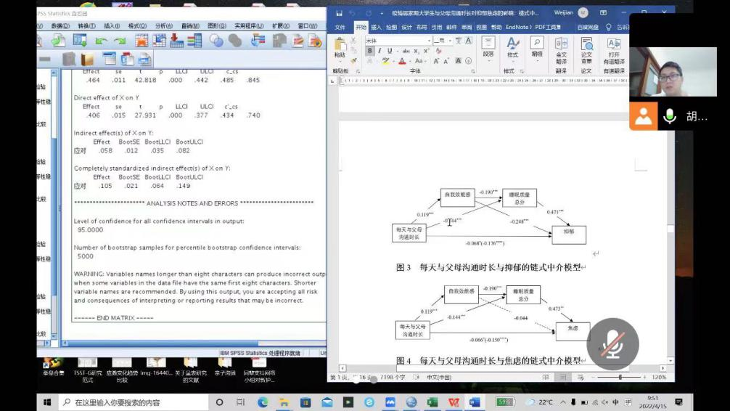Click the Undo arrow in SPSS toolbar
This screenshot has height=411, width=730.
coord(101,41)
